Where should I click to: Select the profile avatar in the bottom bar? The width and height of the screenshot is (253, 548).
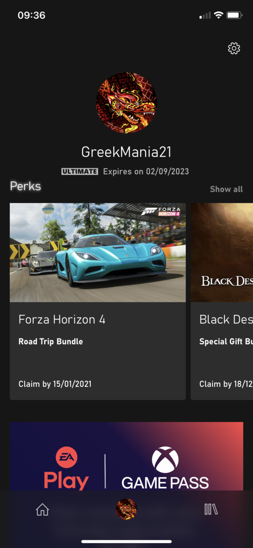[x=126, y=509]
